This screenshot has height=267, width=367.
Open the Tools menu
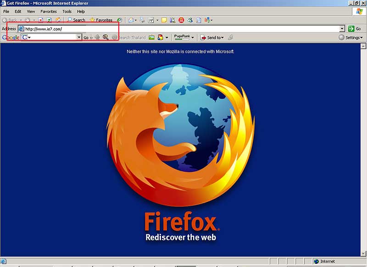[67, 11]
